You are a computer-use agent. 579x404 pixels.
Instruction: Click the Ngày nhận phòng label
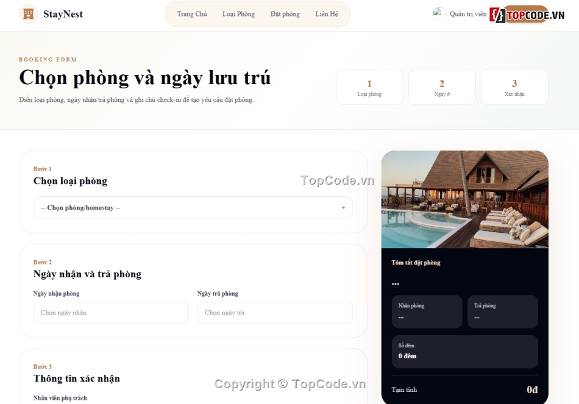coord(56,294)
